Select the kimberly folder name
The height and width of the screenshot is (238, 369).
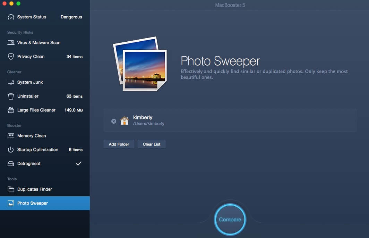coord(143,117)
